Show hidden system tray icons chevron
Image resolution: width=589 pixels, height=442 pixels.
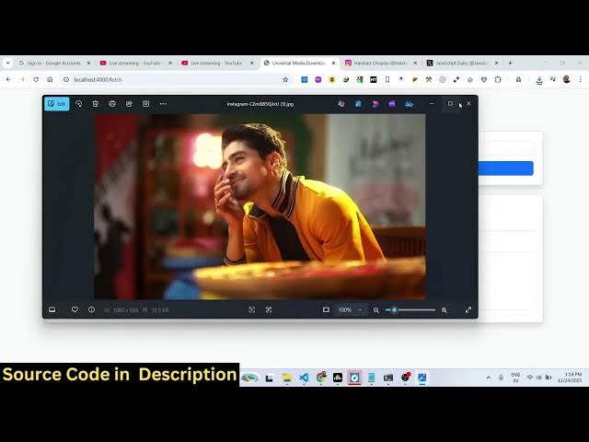point(489,378)
